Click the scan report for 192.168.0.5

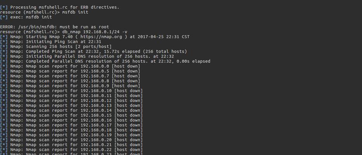[70, 71]
